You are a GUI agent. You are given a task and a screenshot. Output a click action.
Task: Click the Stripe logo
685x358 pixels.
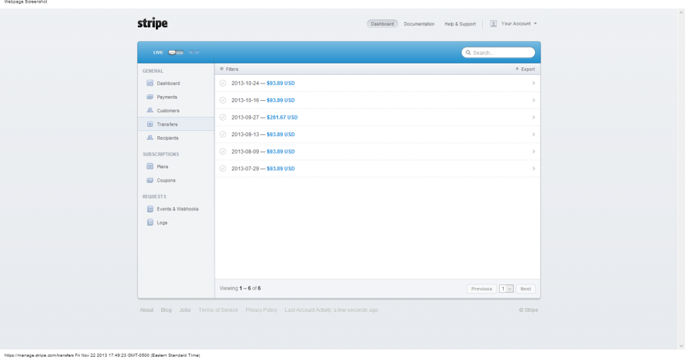[153, 23]
